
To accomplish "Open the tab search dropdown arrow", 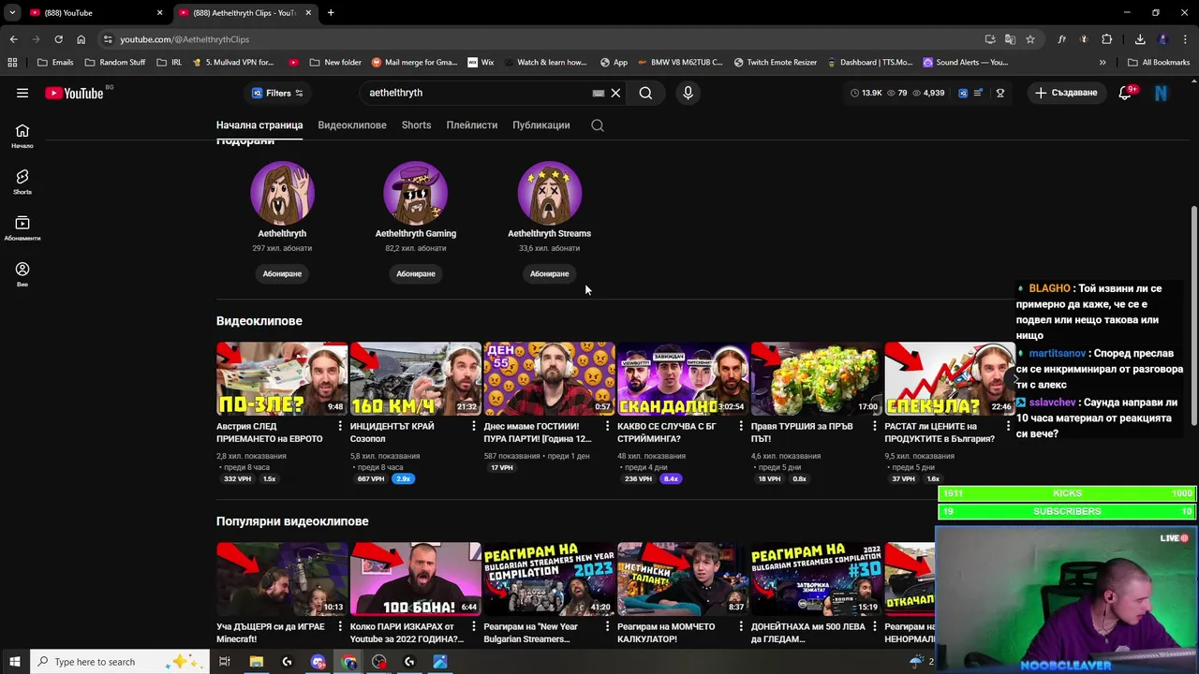I will [x=12, y=12].
